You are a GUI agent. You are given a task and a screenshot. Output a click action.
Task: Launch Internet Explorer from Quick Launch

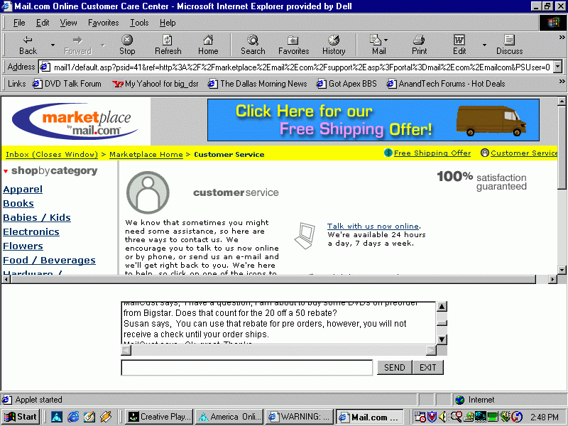tap(73, 417)
